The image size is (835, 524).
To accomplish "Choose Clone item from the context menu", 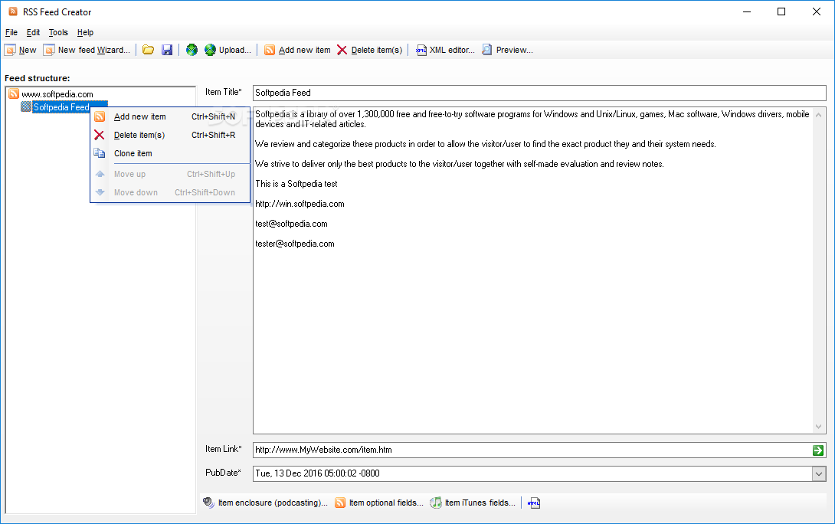I will coord(170,153).
